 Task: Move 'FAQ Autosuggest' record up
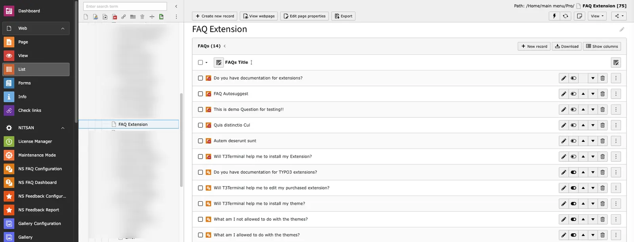pos(583,94)
